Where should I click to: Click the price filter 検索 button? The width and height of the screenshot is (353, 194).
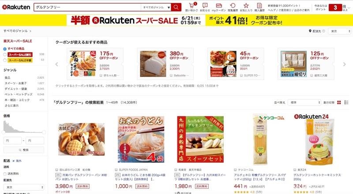(x=24, y=150)
